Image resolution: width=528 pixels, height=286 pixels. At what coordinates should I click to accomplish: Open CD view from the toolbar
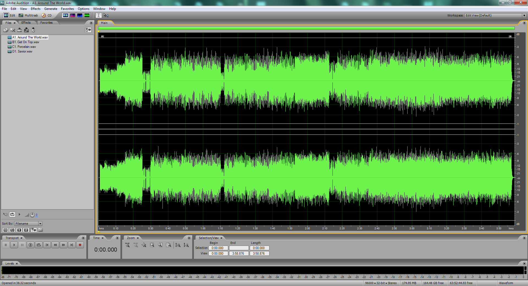[47, 15]
